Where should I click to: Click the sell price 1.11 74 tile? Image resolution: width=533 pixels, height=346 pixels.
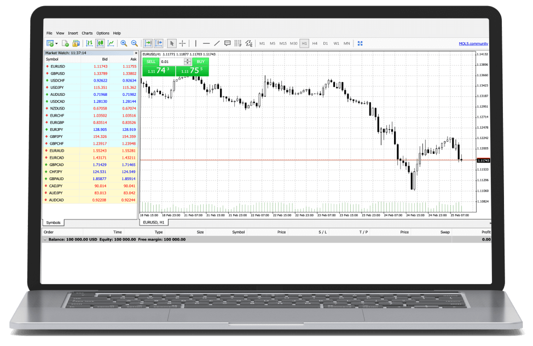(x=159, y=71)
